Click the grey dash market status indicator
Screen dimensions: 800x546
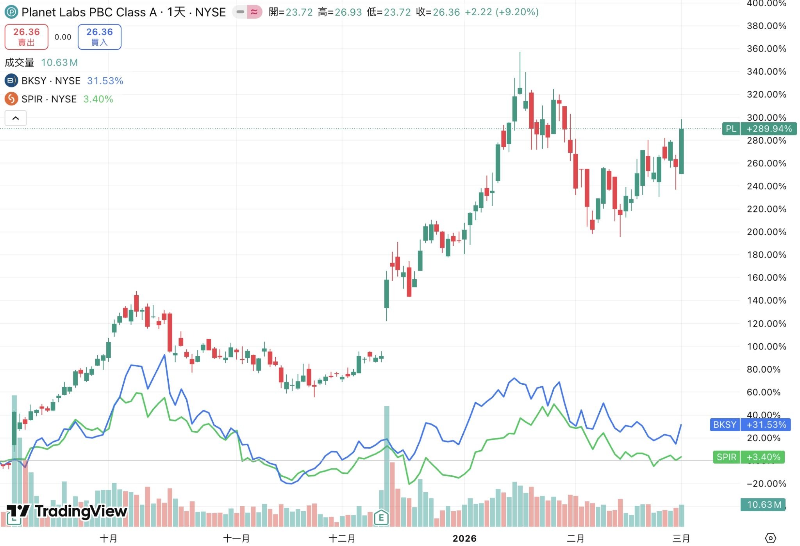[x=240, y=12]
